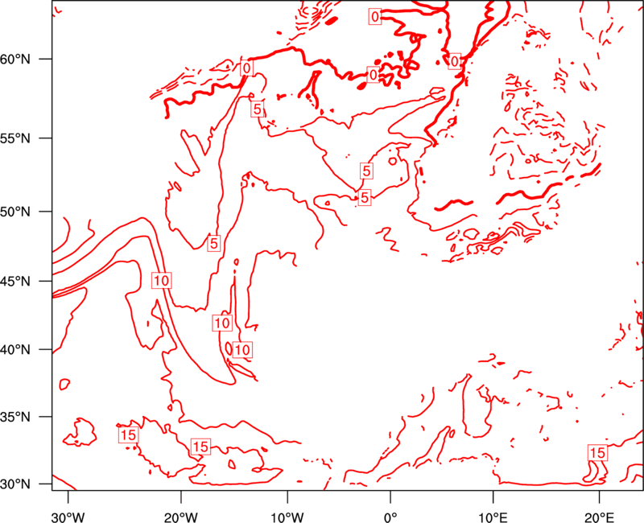Click the 30°N latitude axis label
The width and height of the screenshot is (644, 523).
[24, 484]
